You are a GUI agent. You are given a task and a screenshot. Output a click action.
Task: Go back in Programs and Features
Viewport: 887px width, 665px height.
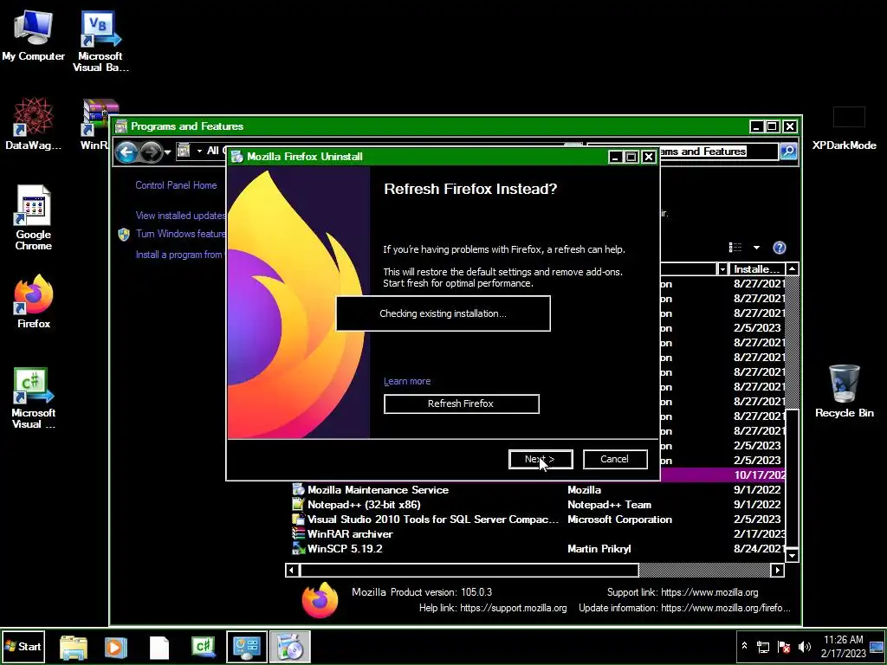tap(127, 152)
